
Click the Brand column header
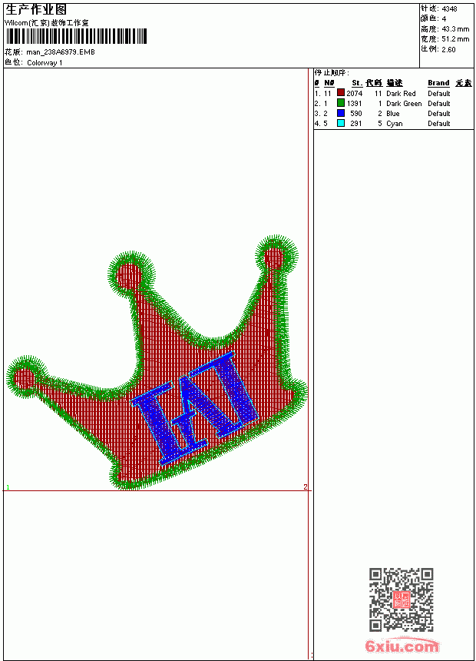(438, 83)
